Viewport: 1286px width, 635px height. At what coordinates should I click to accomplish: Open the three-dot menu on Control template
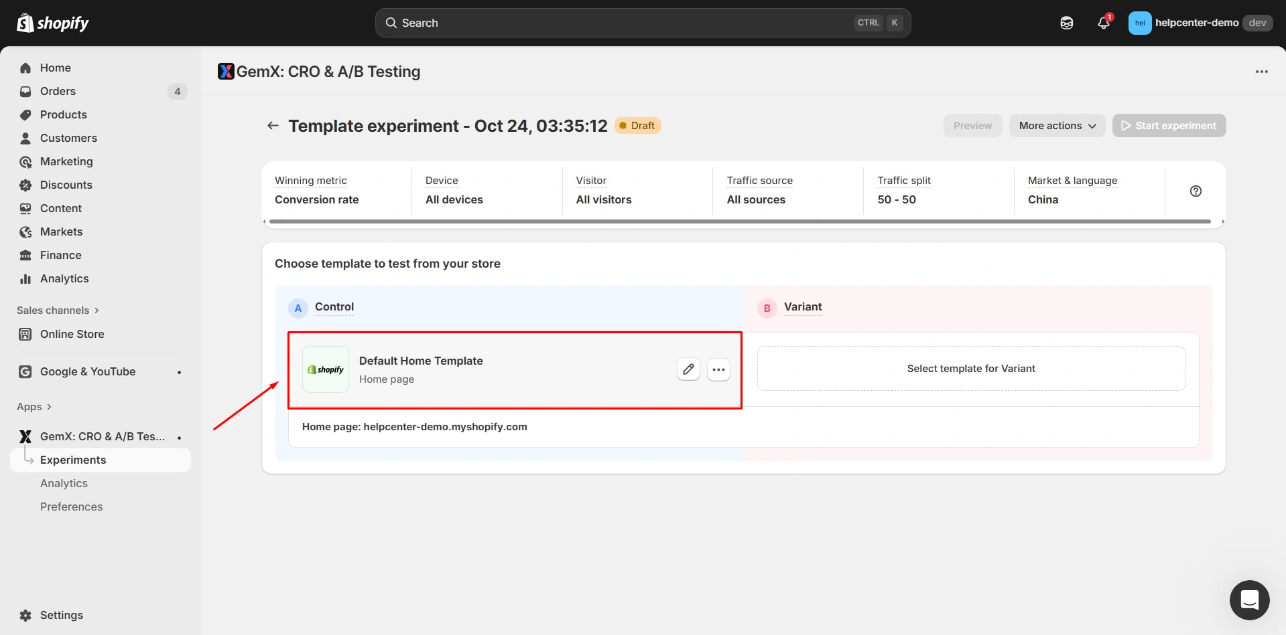tap(718, 369)
